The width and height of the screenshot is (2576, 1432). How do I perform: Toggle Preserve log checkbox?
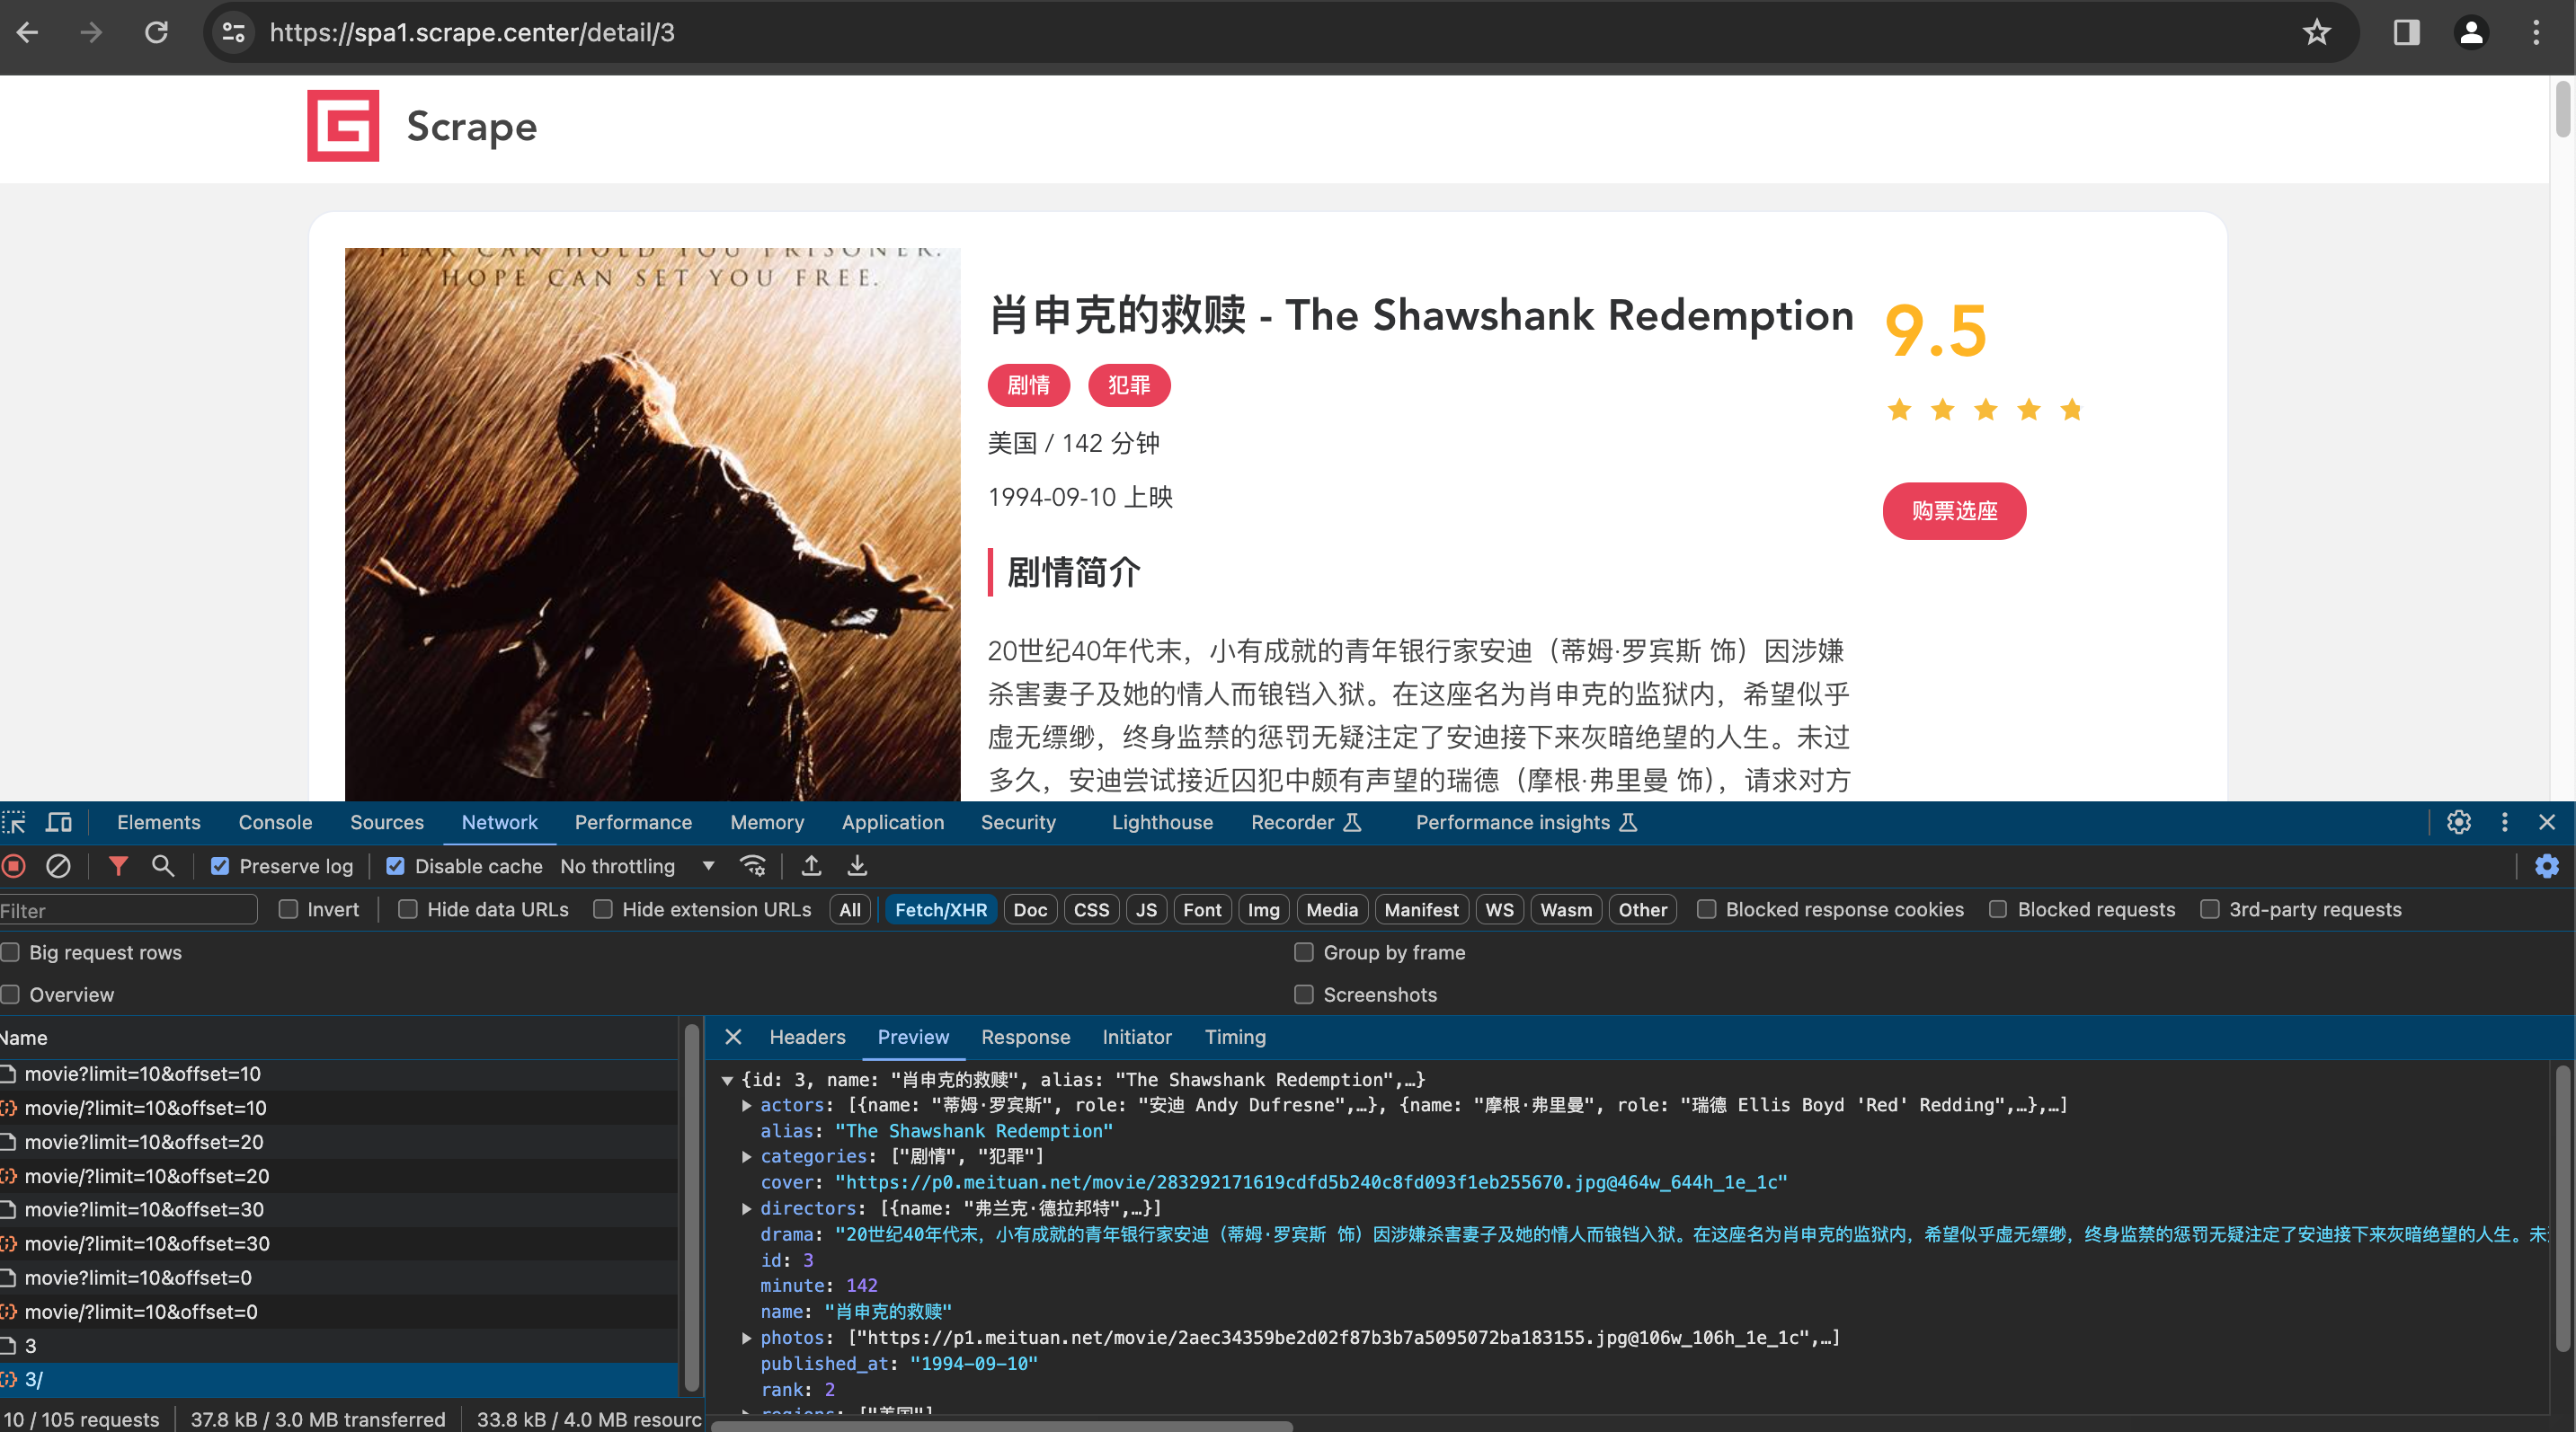click(x=220, y=866)
